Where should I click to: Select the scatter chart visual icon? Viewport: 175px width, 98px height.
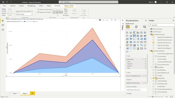[134, 39]
